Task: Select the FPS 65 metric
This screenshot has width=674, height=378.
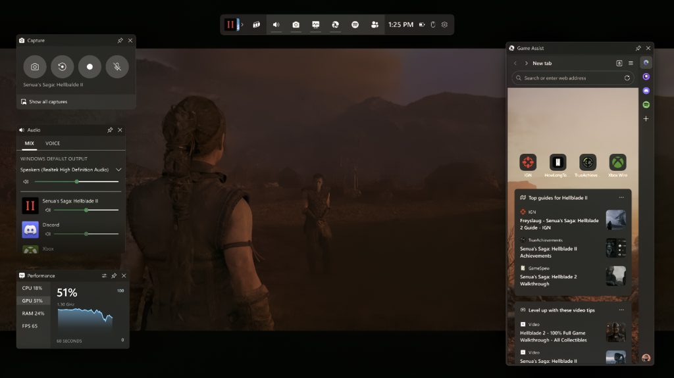Action: coord(33,326)
